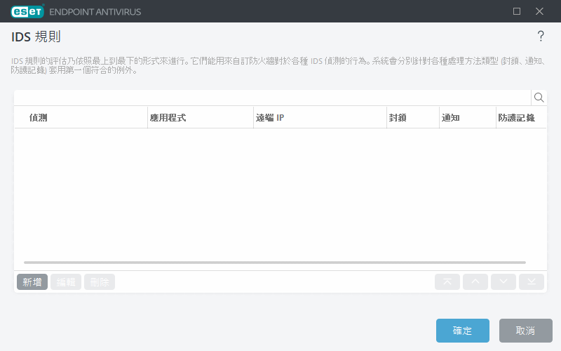Open the help question mark icon
Image resolution: width=561 pixels, height=351 pixels.
pyautogui.click(x=540, y=37)
